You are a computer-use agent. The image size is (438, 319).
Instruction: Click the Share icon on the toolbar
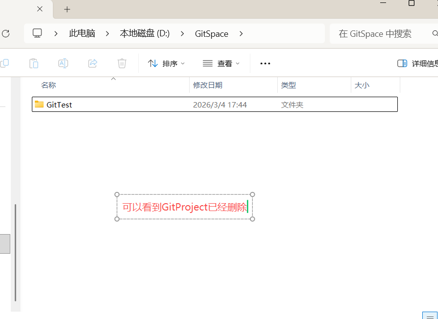92,63
